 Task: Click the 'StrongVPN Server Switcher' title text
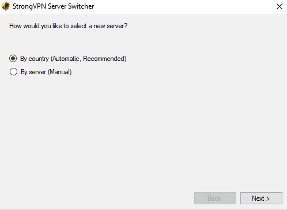[54, 6]
